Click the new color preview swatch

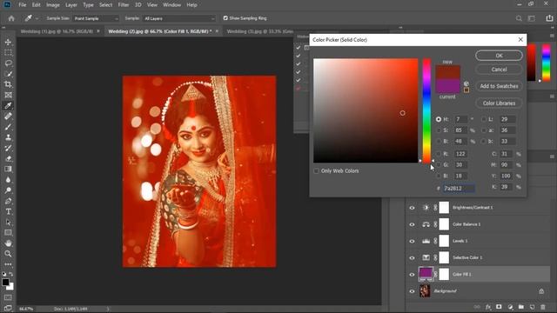(x=448, y=72)
